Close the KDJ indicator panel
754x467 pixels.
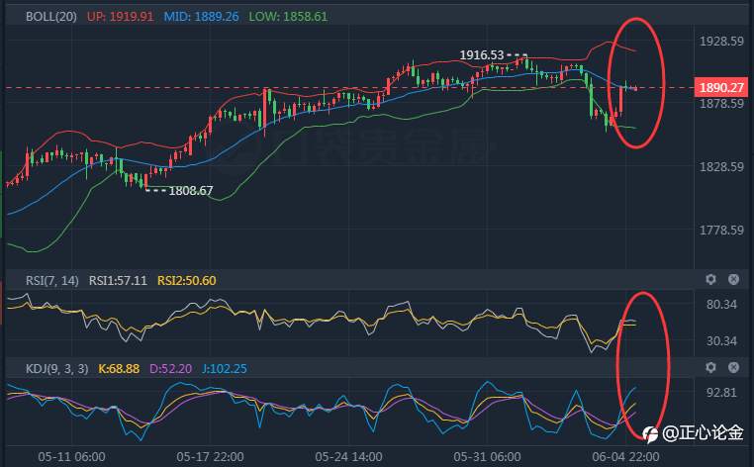(733, 367)
